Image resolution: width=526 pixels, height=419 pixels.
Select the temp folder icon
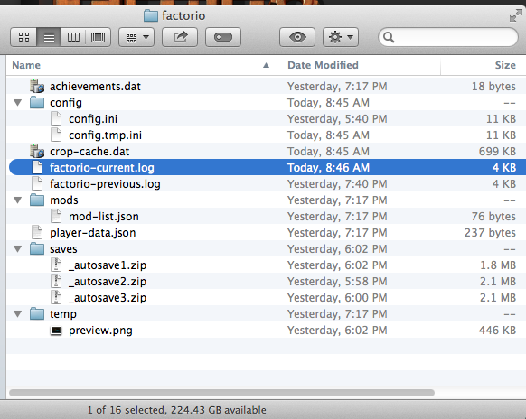[37, 313]
